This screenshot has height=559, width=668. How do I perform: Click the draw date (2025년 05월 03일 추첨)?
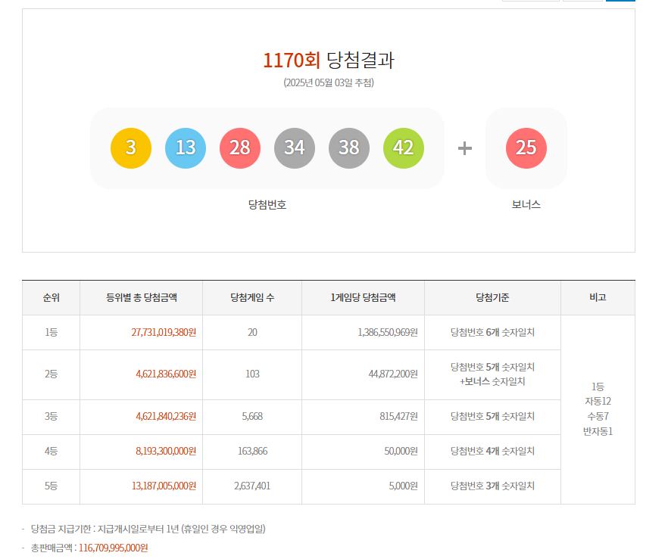tap(329, 82)
